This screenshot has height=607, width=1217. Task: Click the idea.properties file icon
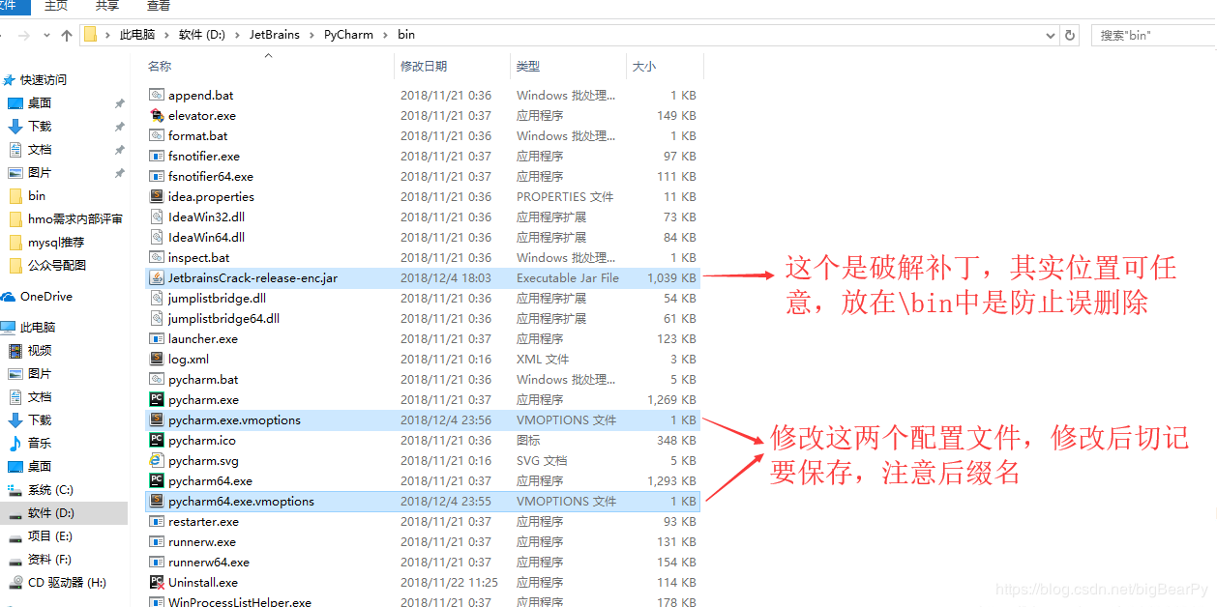[157, 196]
